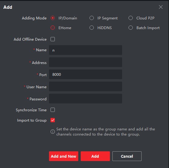Click the Name input field
The height and width of the screenshot is (168, 169).
[86, 50]
